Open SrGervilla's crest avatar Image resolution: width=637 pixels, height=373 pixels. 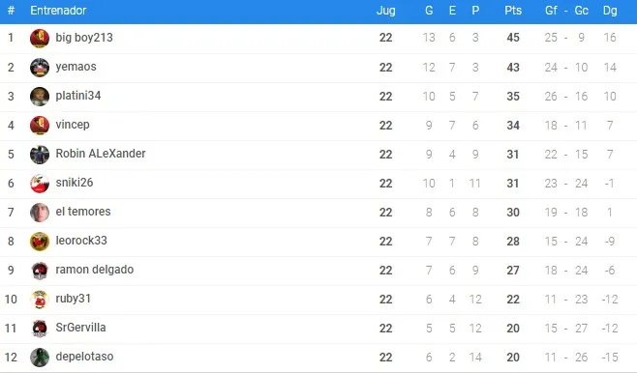coord(40,329)
